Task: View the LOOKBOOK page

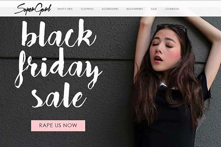Action: [x=172, y=9]
